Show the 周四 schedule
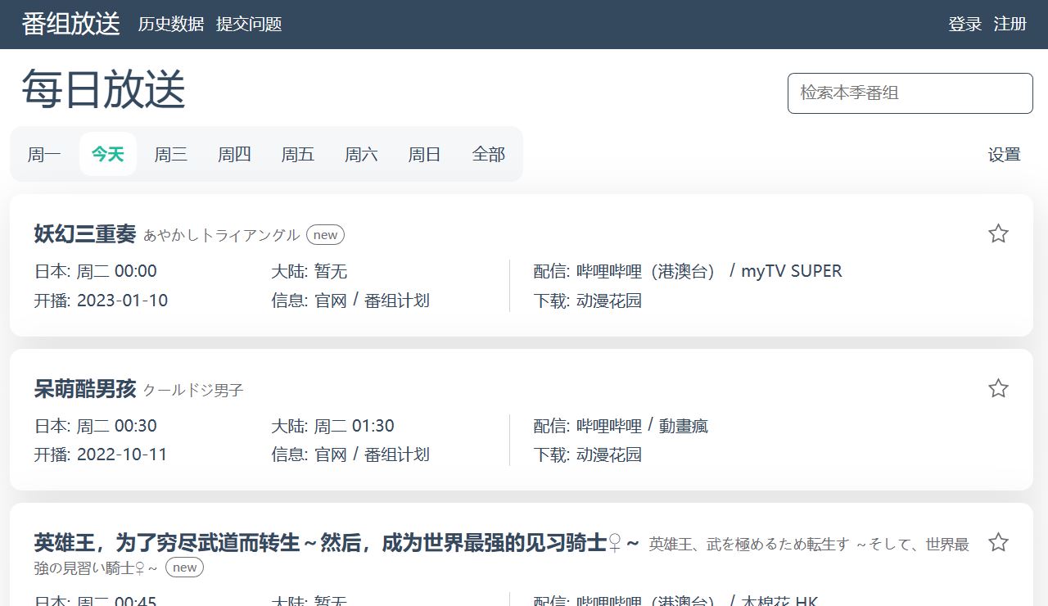 tap(234, 154)
